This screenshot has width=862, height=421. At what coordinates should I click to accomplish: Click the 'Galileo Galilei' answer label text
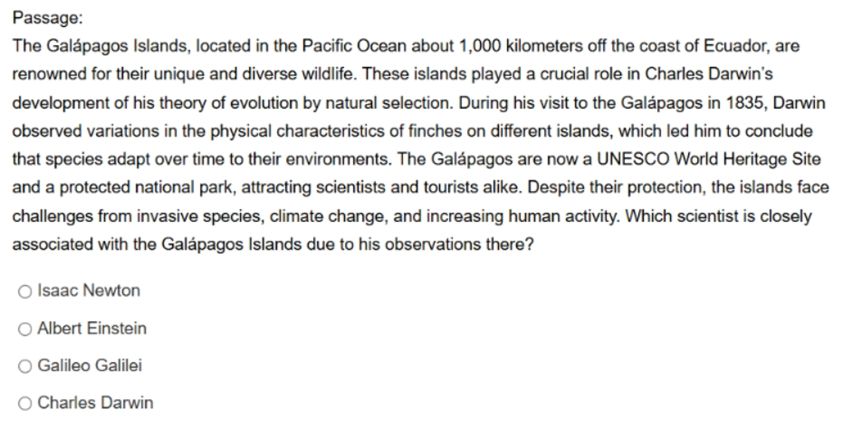tap(90, 366)
